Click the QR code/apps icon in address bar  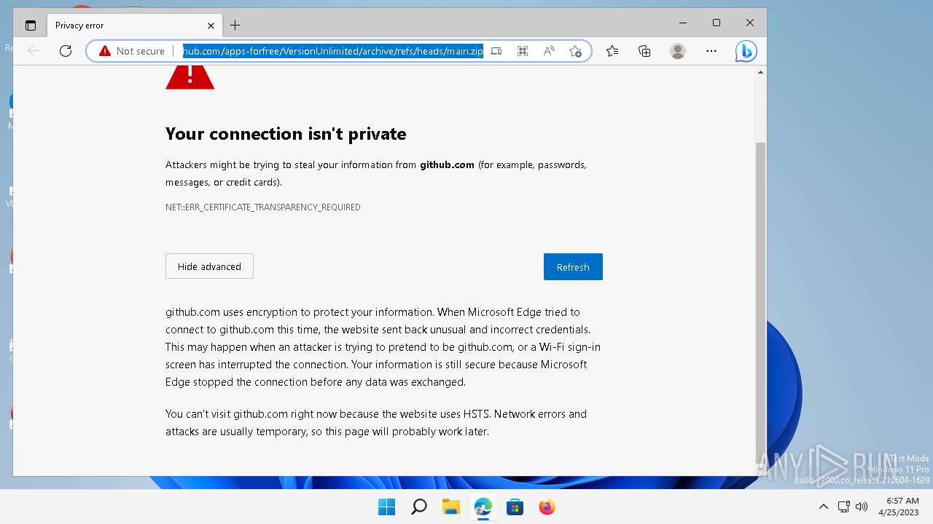(523, 51)
